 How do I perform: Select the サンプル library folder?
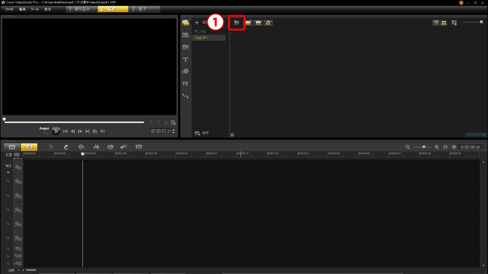coord(200,32)
